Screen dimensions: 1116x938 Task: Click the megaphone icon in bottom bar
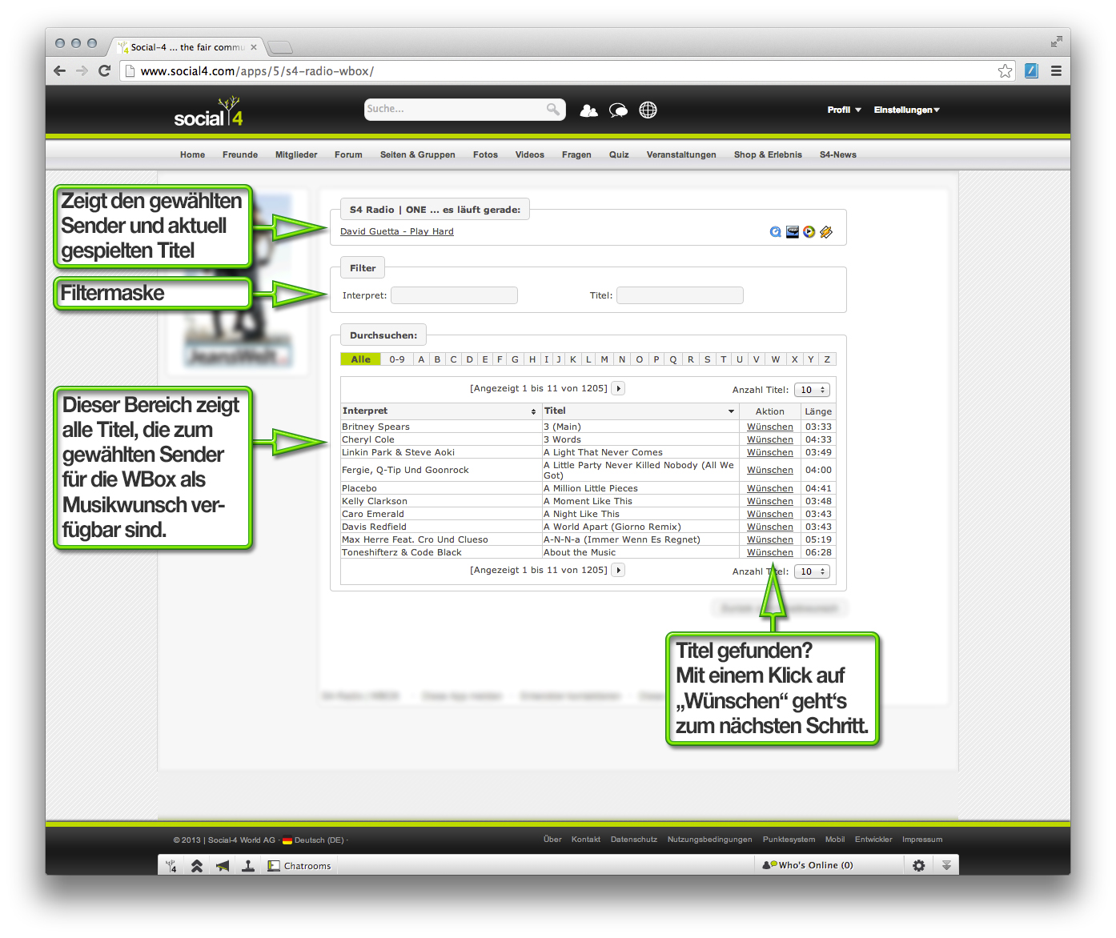[x=223, y=865]
